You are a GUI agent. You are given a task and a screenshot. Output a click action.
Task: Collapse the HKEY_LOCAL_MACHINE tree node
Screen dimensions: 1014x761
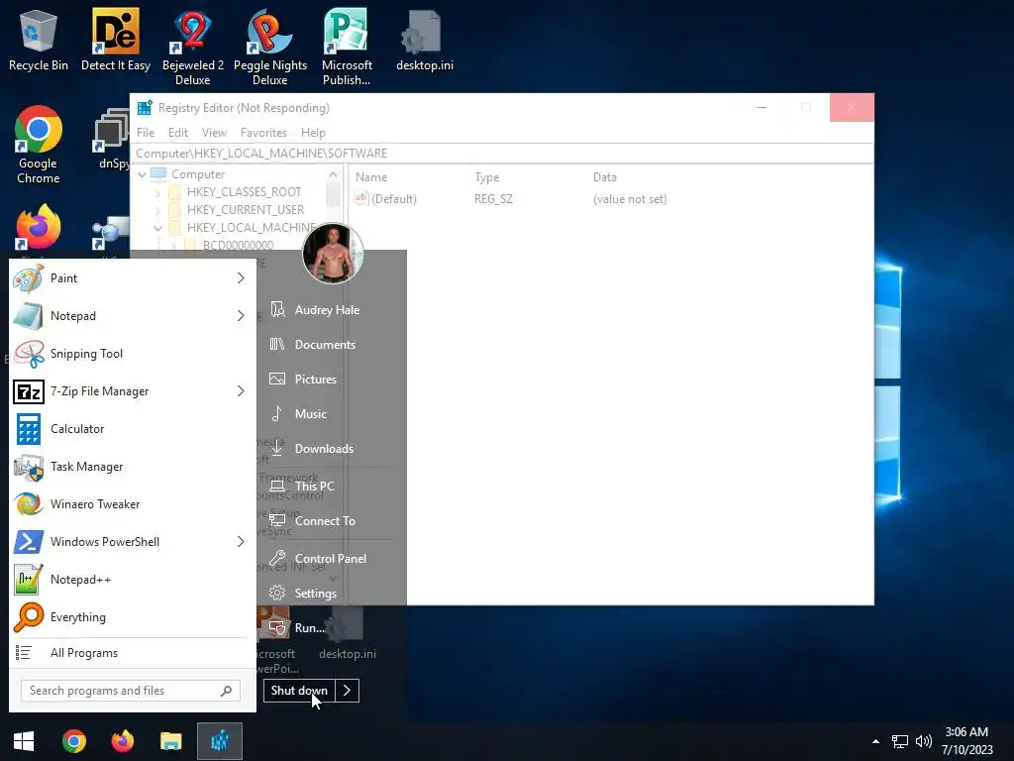click(157, 228)
